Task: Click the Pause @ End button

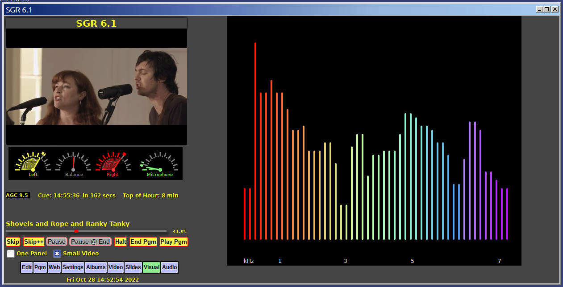Action: 91,242
